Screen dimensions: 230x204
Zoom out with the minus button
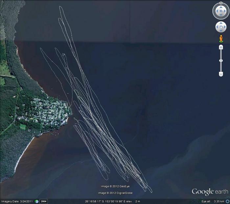(x=221, y=74)
